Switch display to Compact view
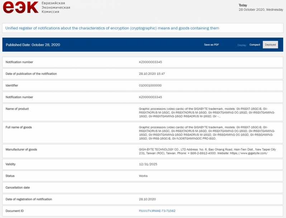 (254, 45)
